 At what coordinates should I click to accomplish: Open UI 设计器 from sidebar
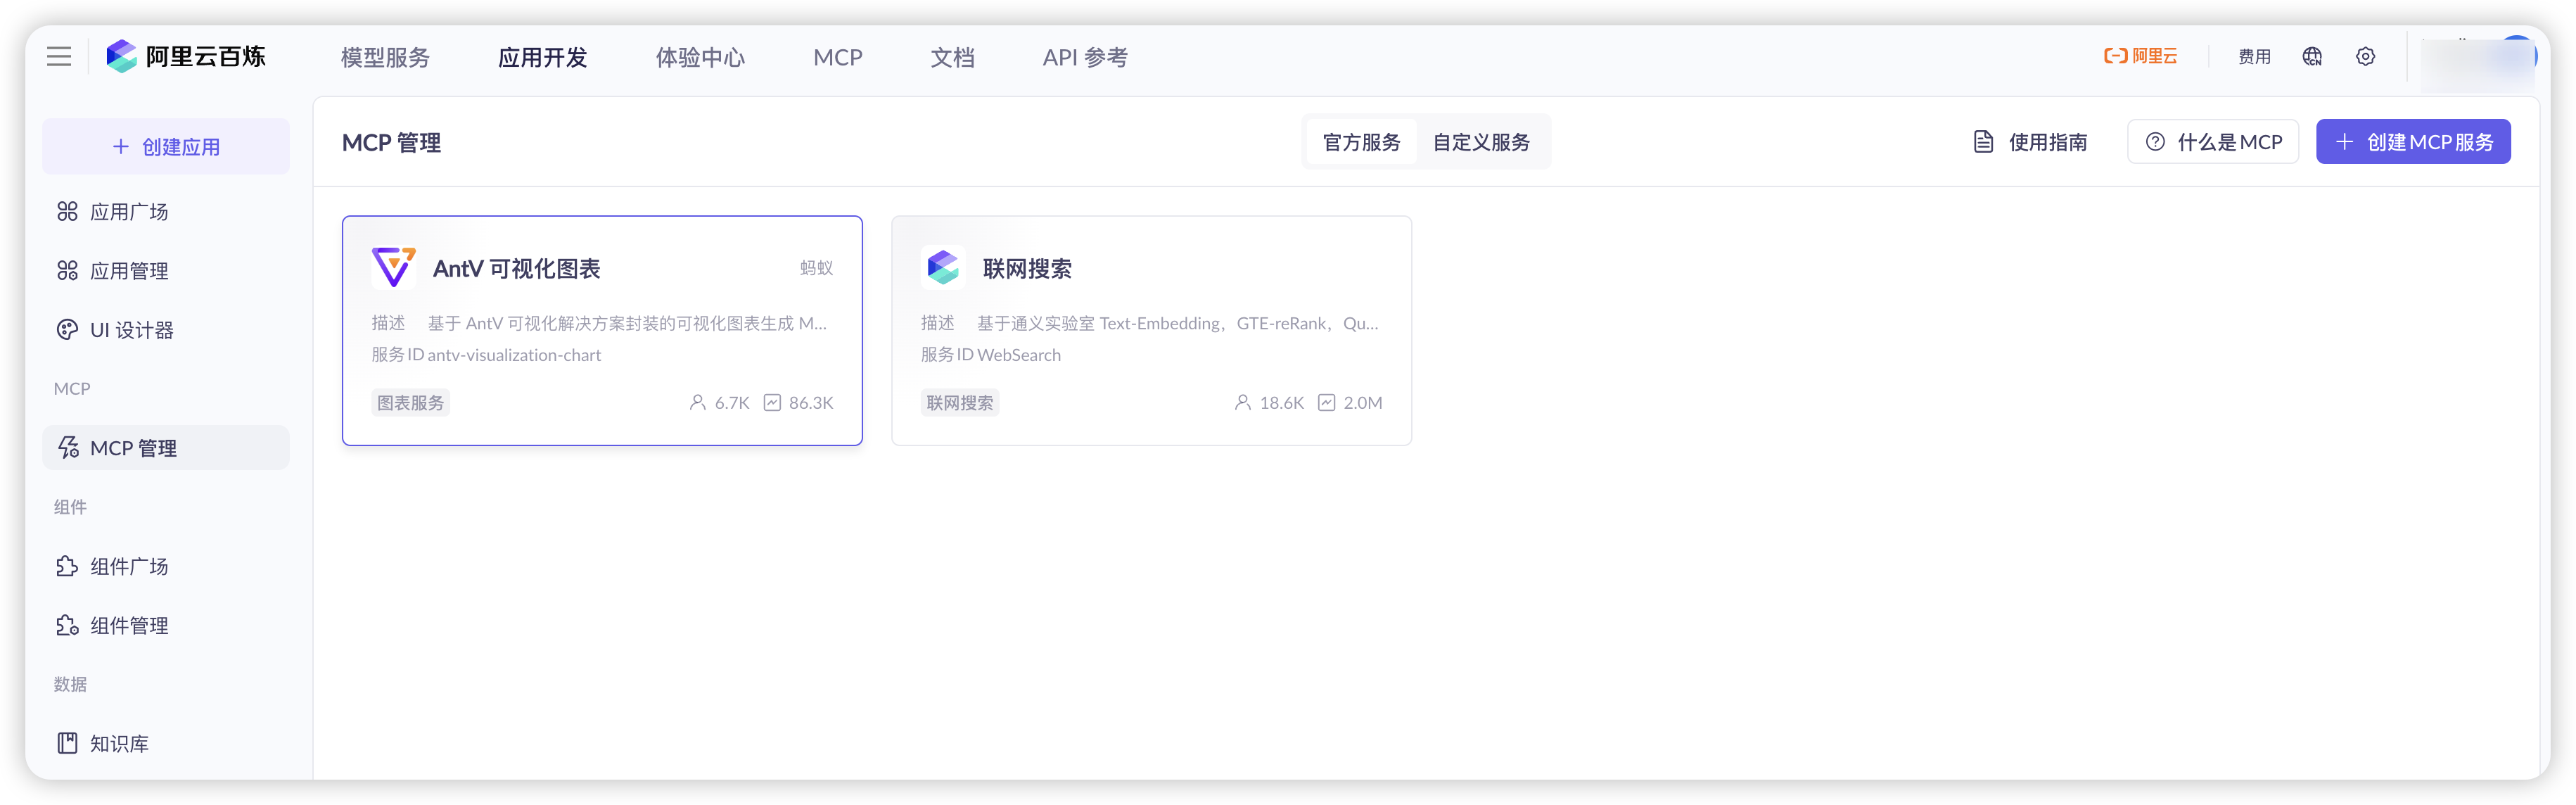(x=131, y=330)
